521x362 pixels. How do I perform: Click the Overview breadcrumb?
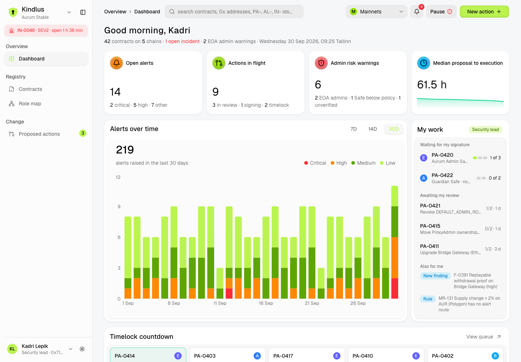(115, 12)
